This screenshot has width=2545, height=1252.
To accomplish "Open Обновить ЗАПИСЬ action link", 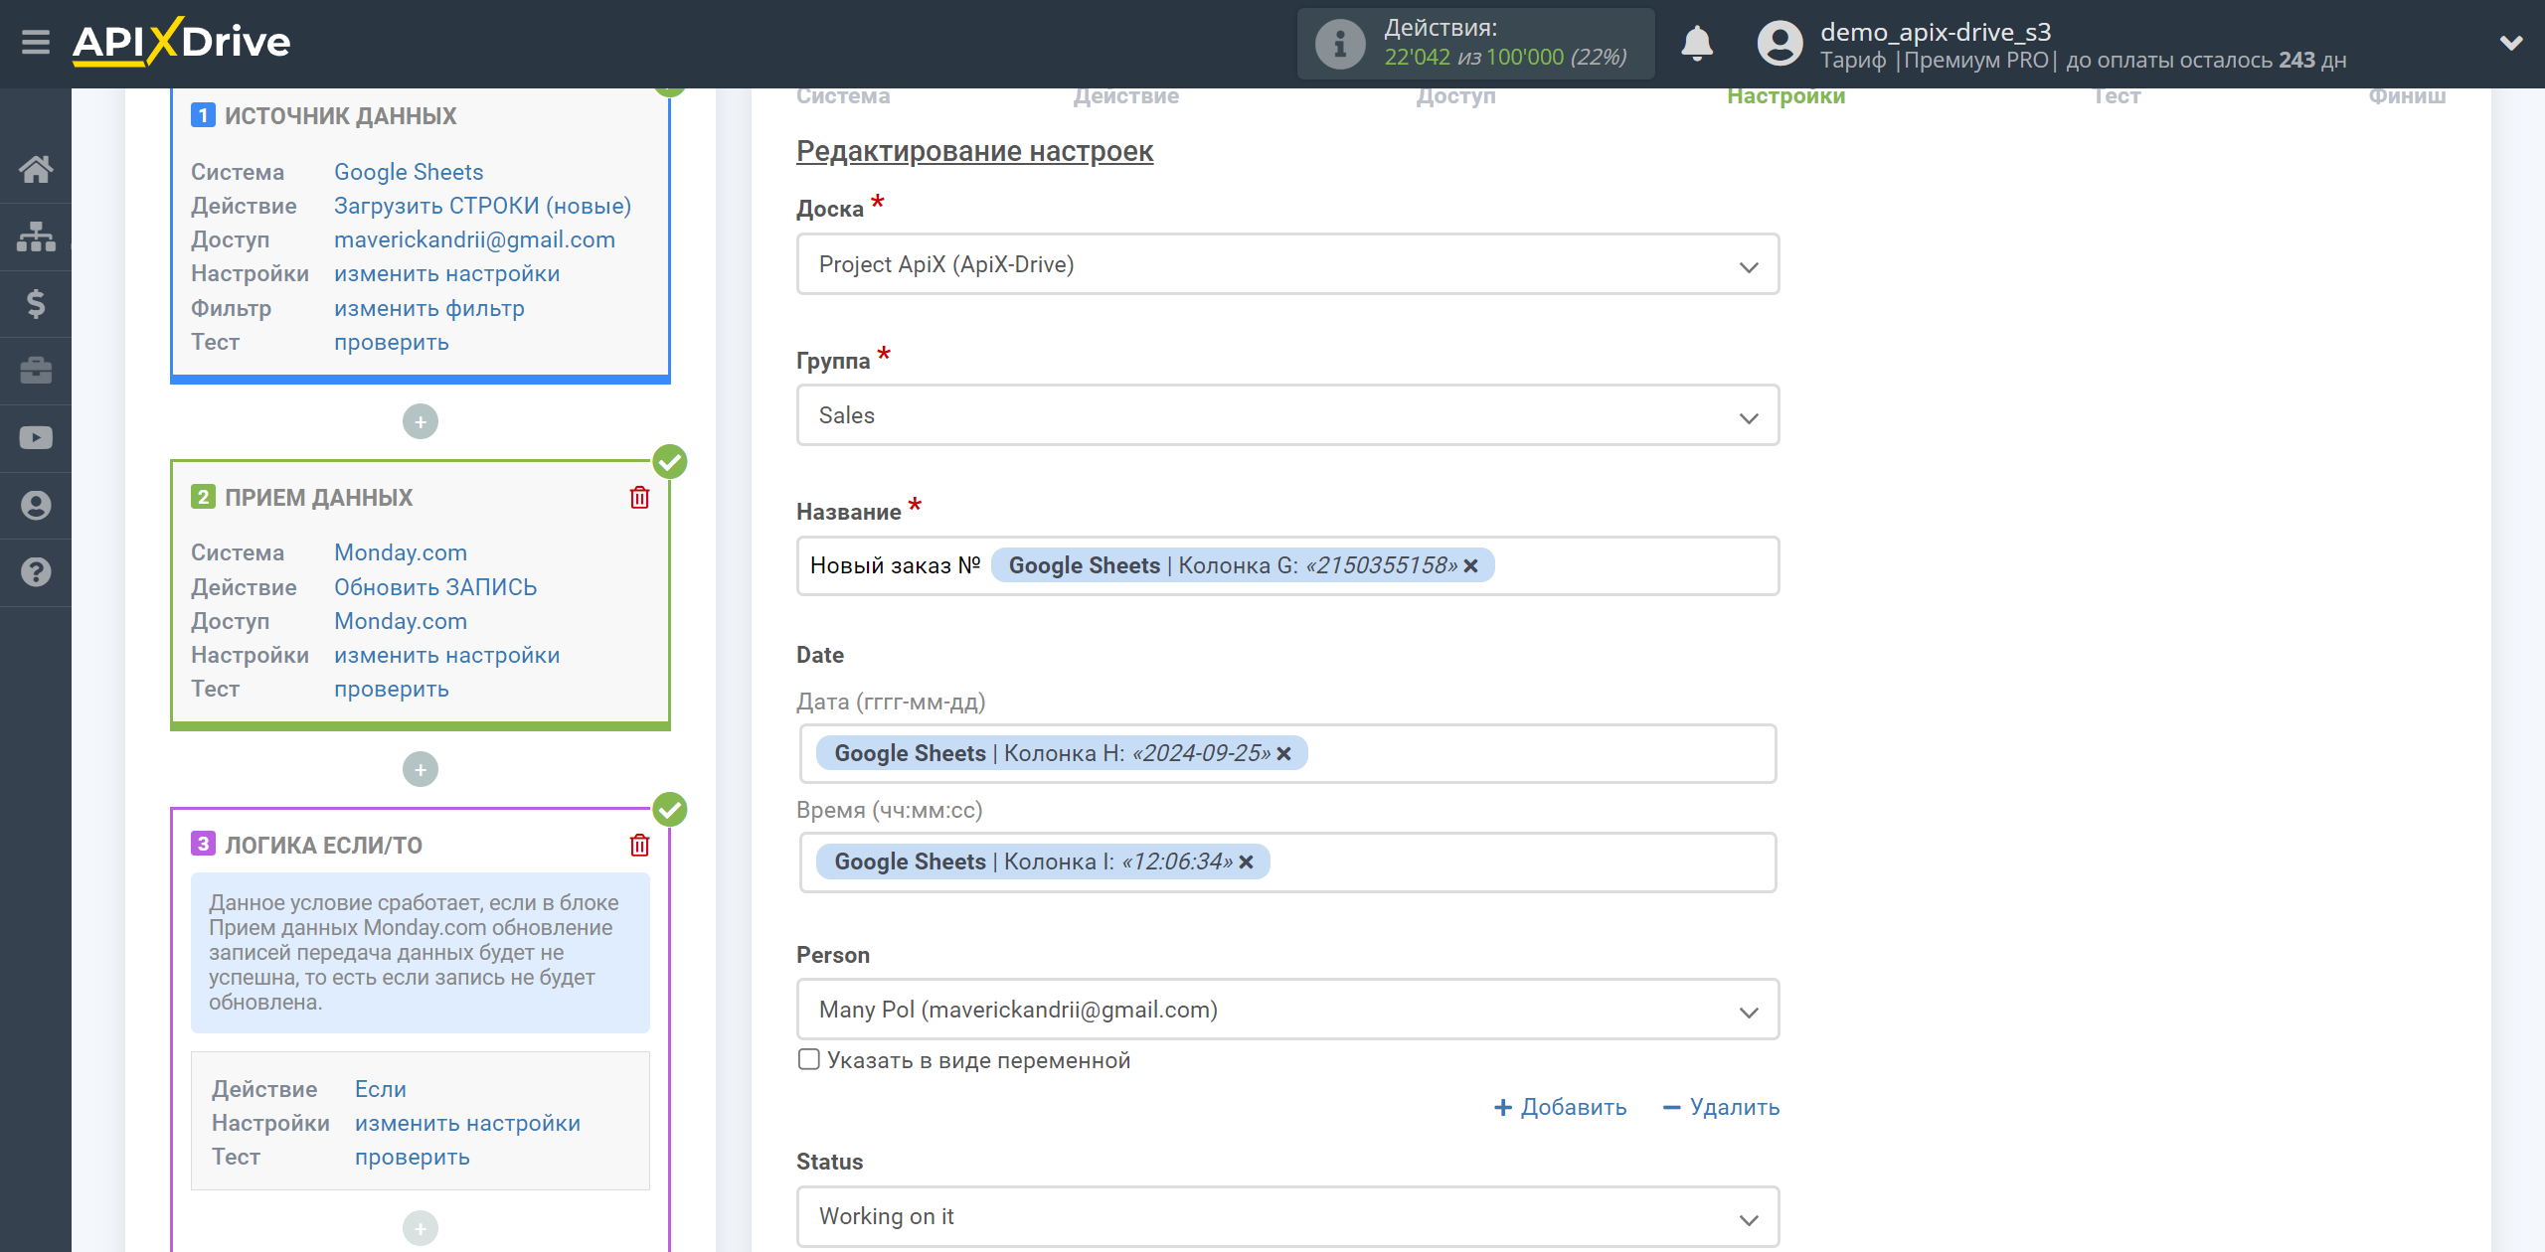I will click(x=434, y=587).
